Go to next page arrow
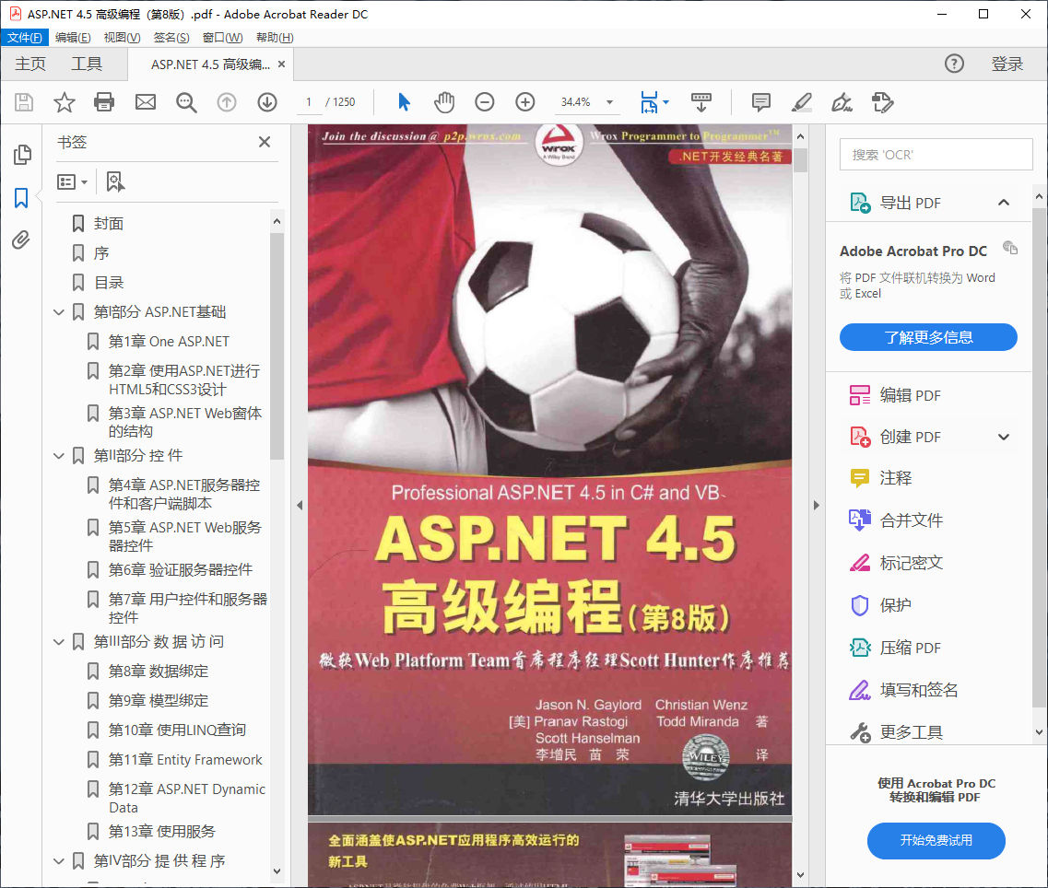Image resolution: width=1048 pixels, height=888 pixels. (x=267, y=102)
